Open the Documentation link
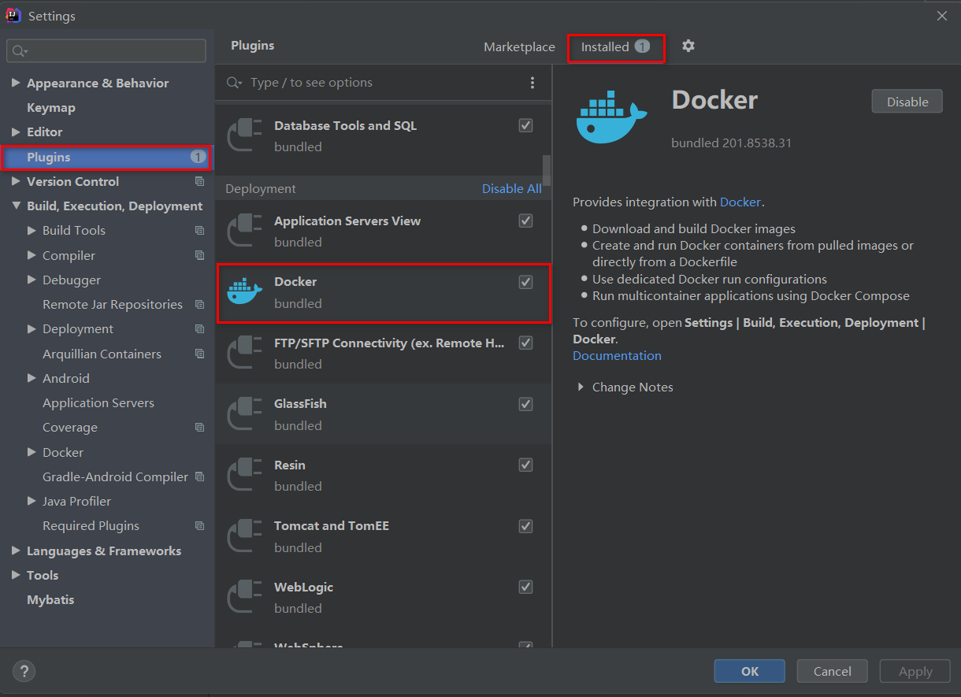 pos(617,356)
